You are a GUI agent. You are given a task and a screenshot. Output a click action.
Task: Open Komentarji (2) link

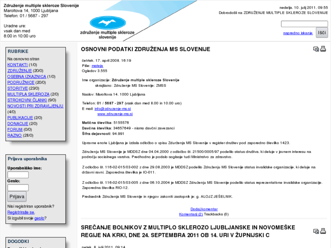pos(191,214)
